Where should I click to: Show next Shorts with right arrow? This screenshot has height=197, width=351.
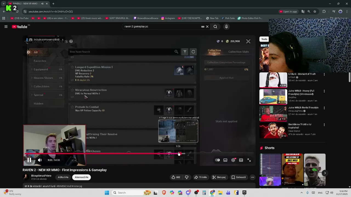[x=325, y=173]
